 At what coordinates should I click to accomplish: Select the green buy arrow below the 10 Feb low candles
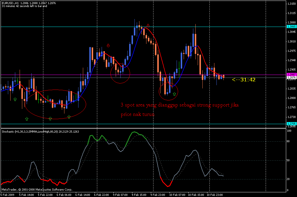(x=175, y=94)
